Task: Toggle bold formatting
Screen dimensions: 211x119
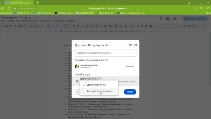Action: [x=74, y=26]
